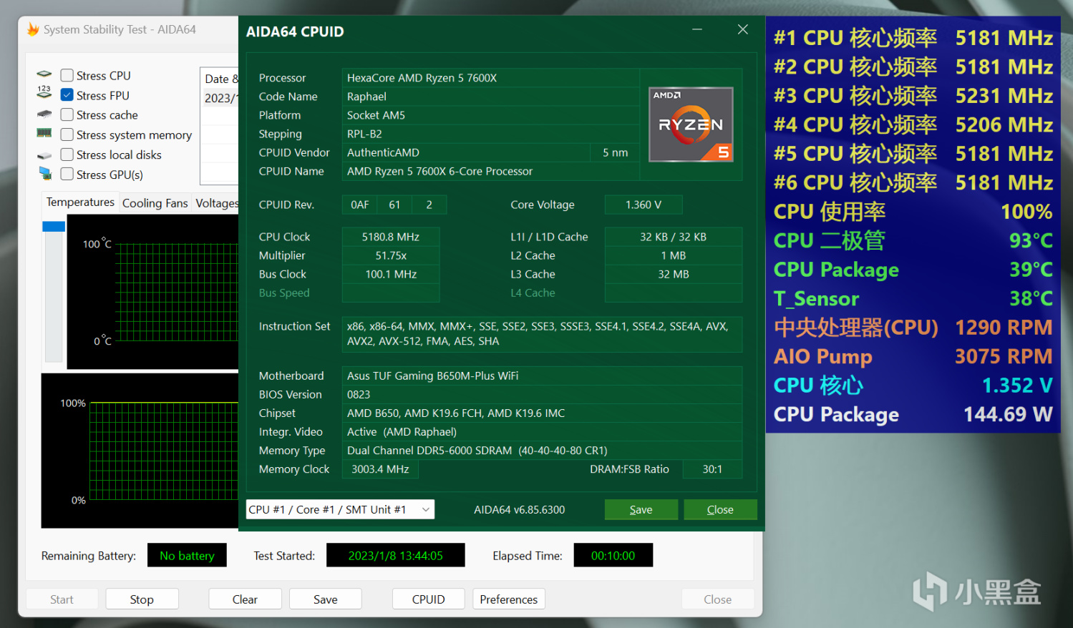Uncheck the Stress FPU checkbox
Viewport: 1073px width, 628px height.
pos(67,95)
